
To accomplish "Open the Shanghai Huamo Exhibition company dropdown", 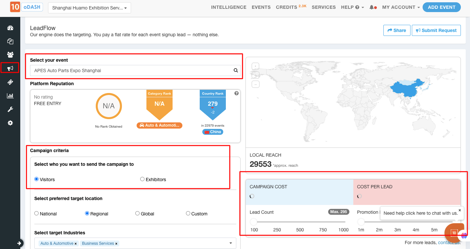I will pyautogui.click(x=90, y=8).
